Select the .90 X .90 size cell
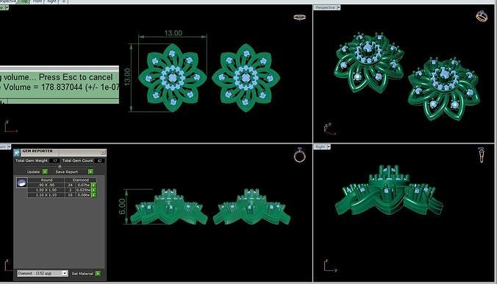 tap(46, 185)
